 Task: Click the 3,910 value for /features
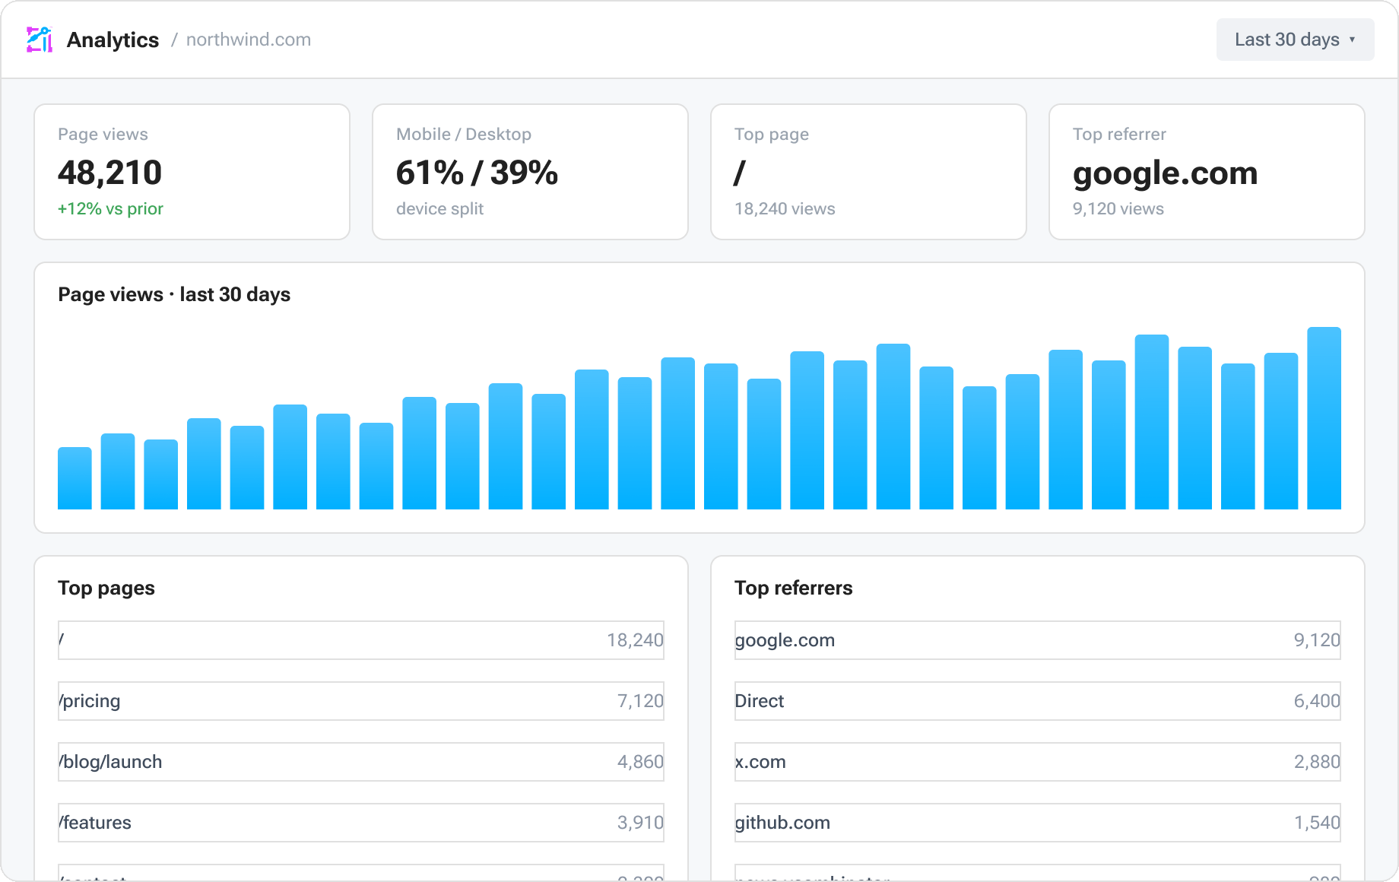pos(640,823)
